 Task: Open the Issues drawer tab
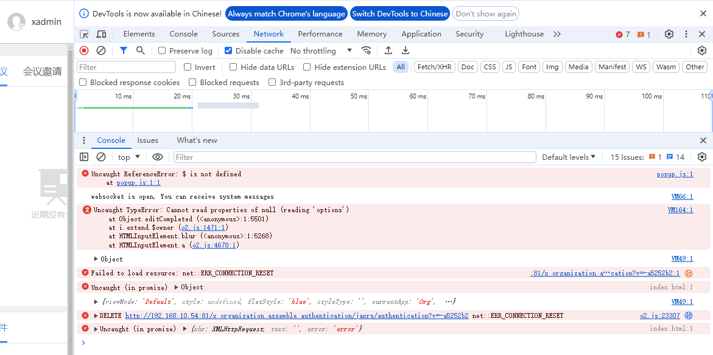click(x=147, y=140)
